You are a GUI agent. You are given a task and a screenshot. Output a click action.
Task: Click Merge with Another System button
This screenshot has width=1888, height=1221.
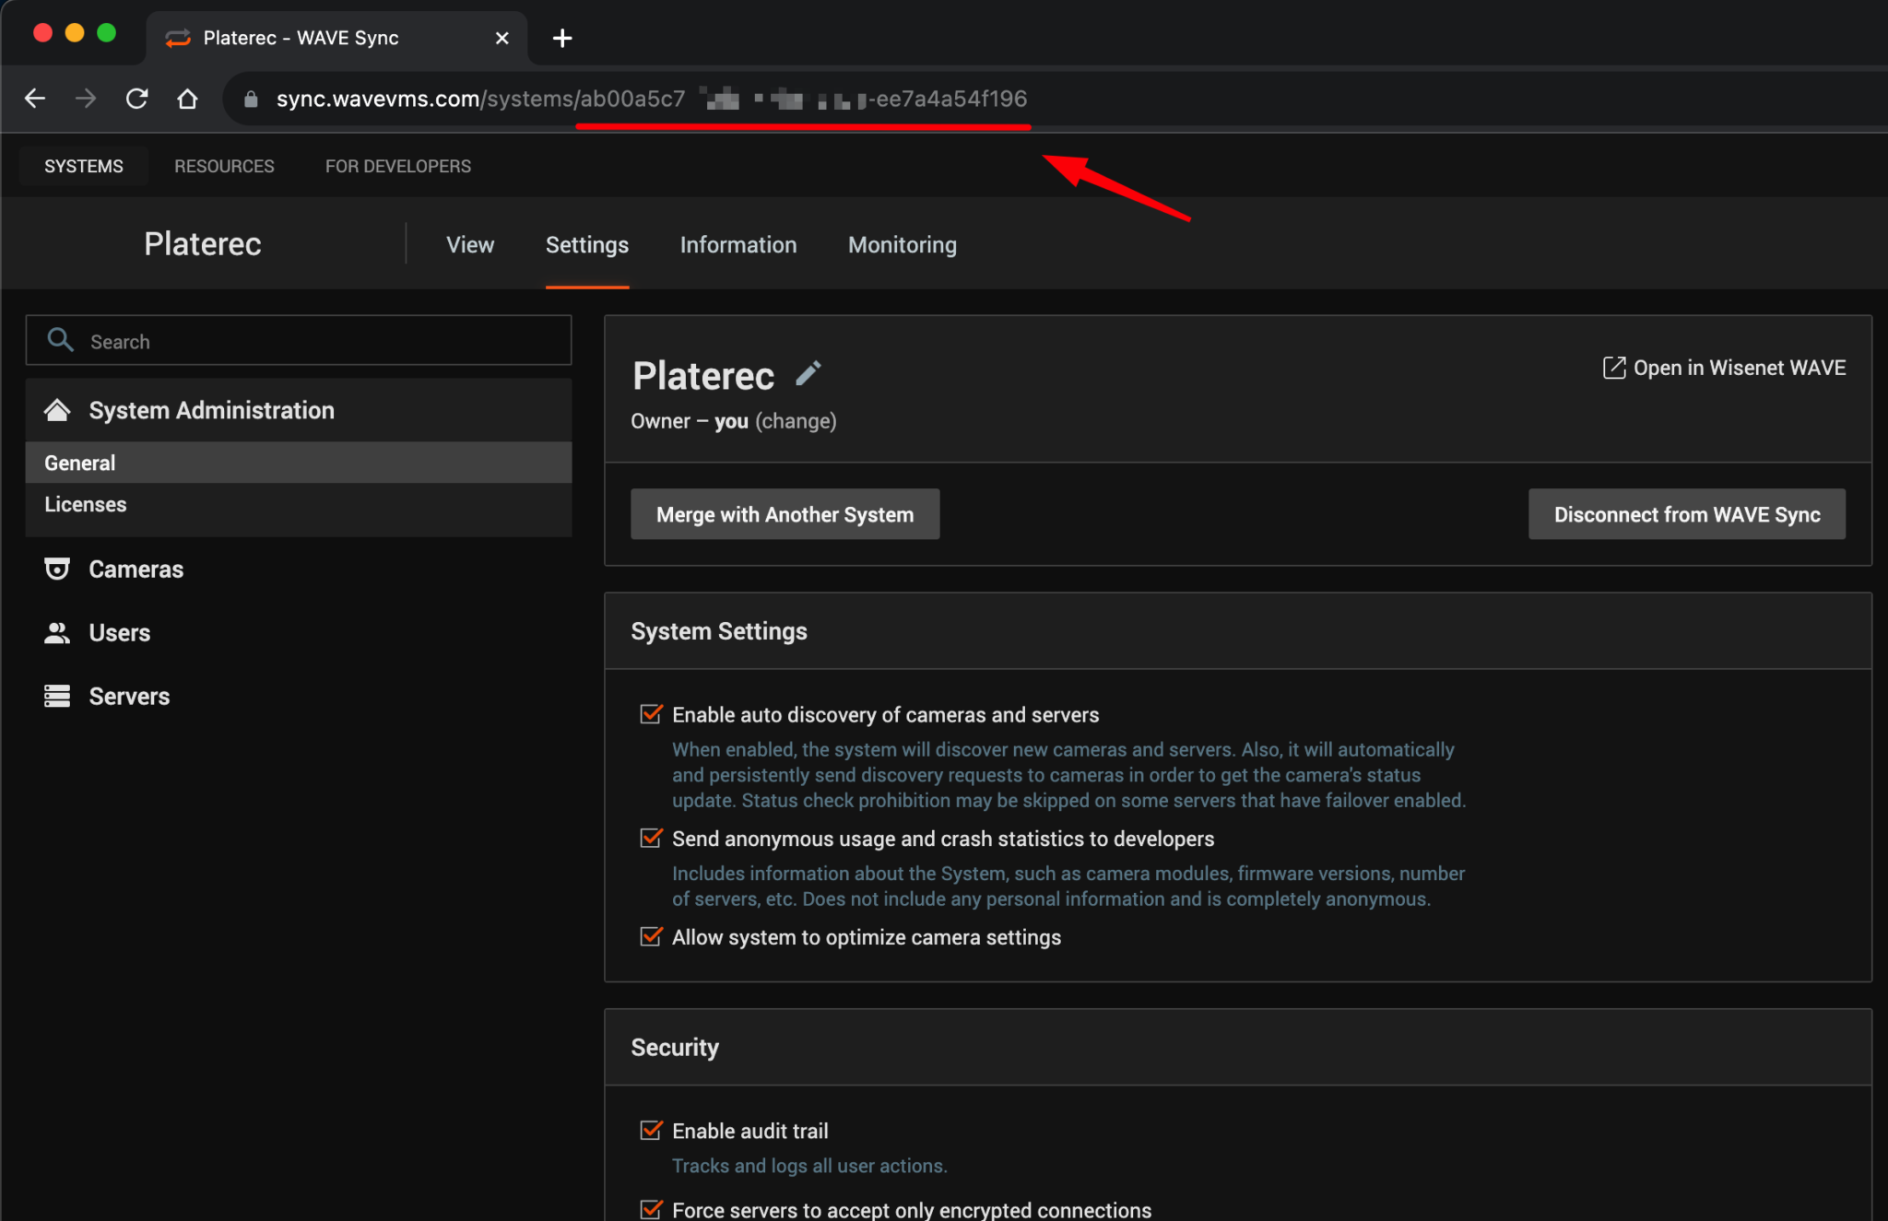click(785, 514)
